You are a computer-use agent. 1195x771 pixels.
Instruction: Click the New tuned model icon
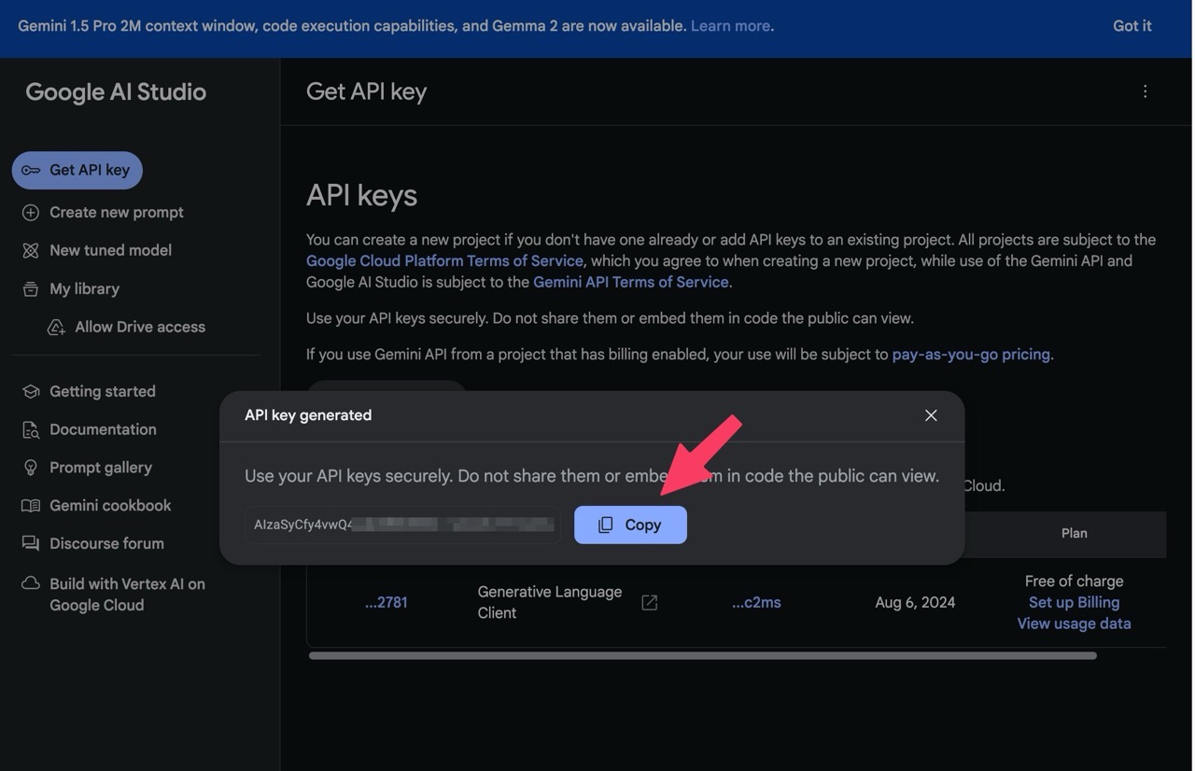point(31,250)
